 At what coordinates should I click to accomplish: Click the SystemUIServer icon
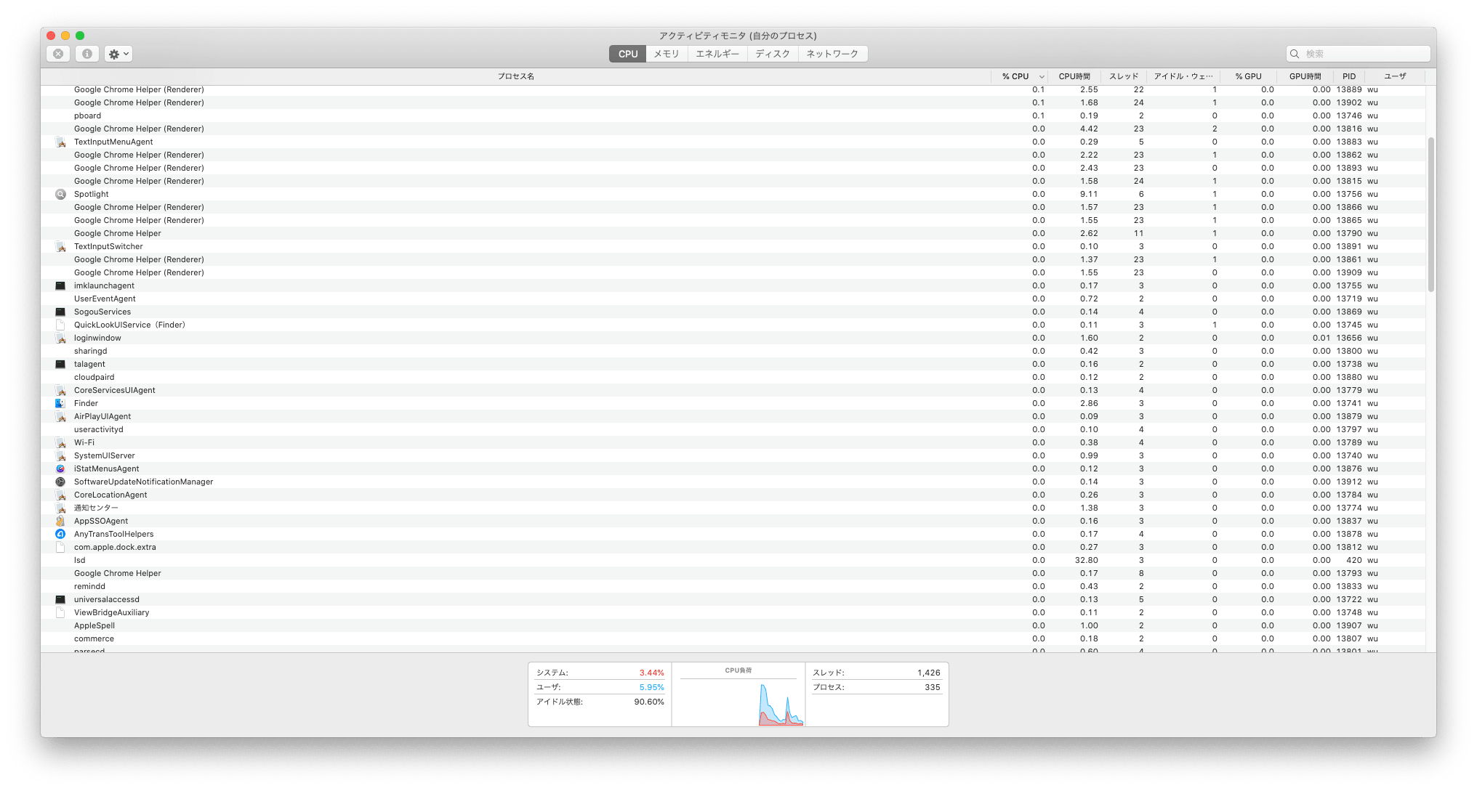[60, 455]
